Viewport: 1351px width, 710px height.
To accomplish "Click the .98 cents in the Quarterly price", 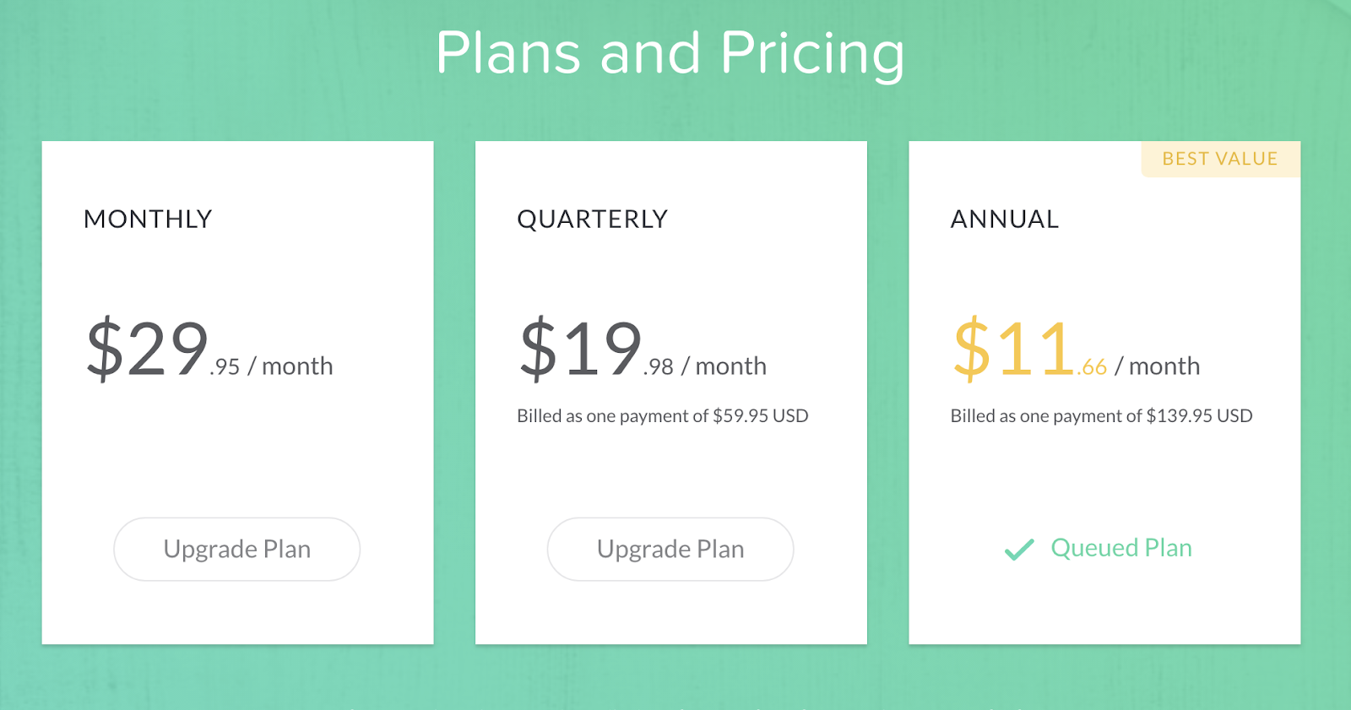I will pyautogui.click(x=659, y=367).
